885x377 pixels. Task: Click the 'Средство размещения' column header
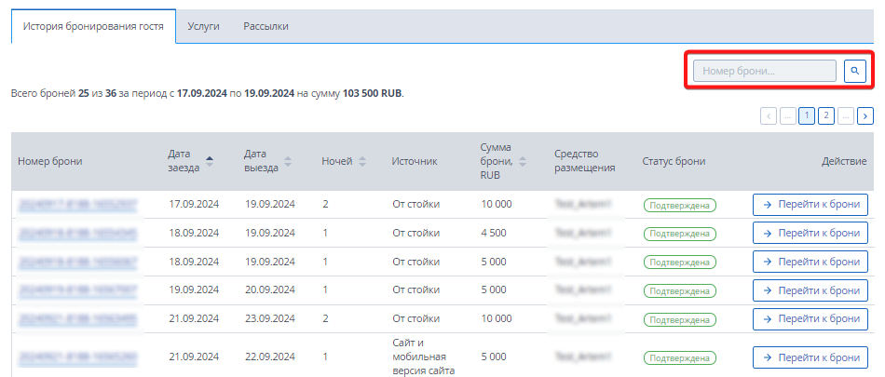tap(585, 161)
